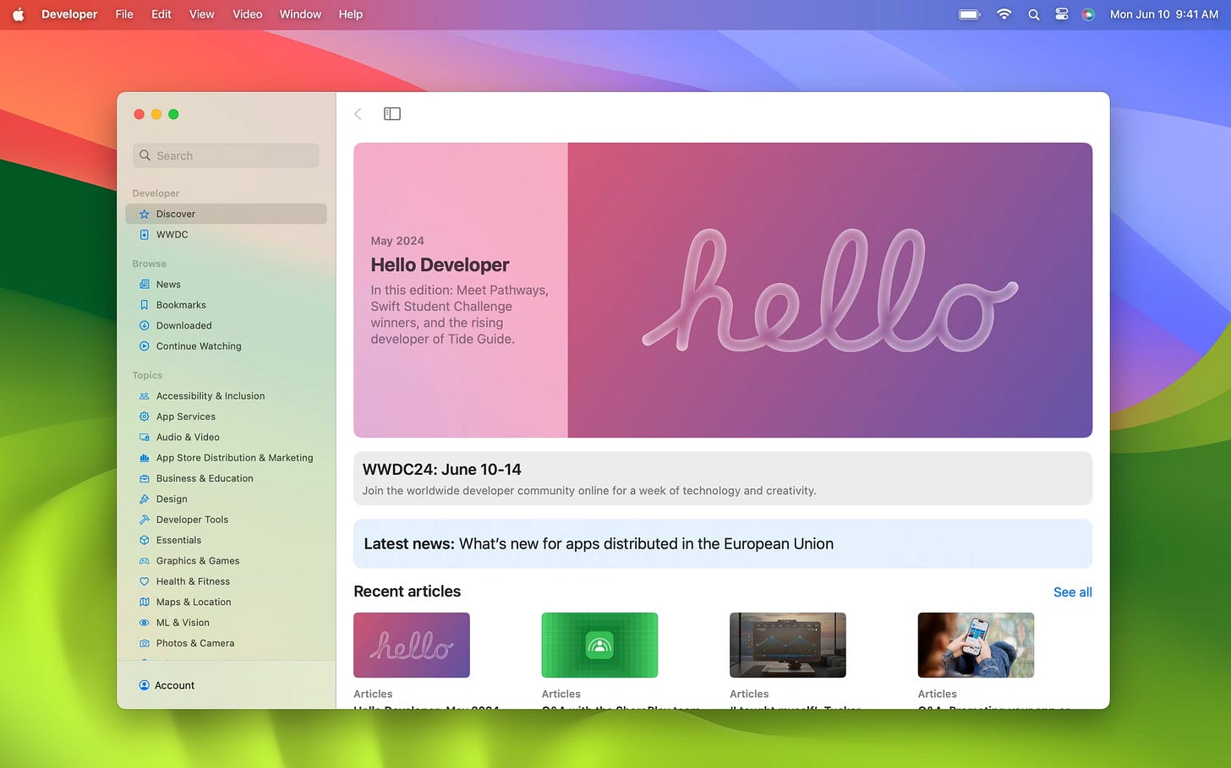Click the Account person icon

(144, 685)
